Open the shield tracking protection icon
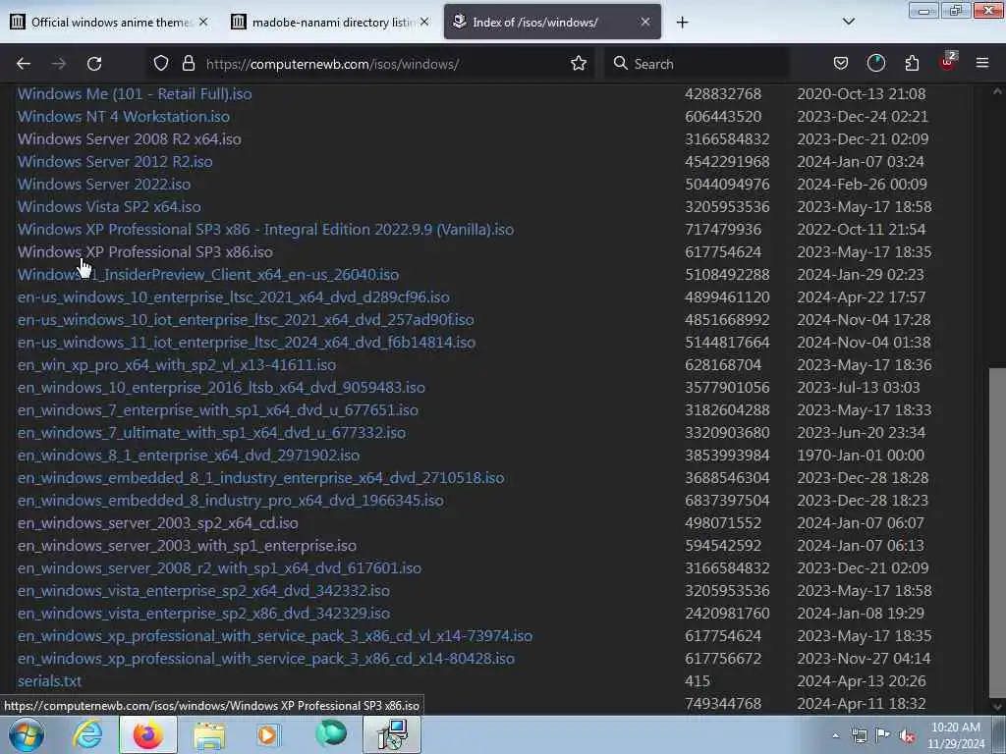Image resolution: width=1006 pixels, height=754 pixels. pos(160,64)
